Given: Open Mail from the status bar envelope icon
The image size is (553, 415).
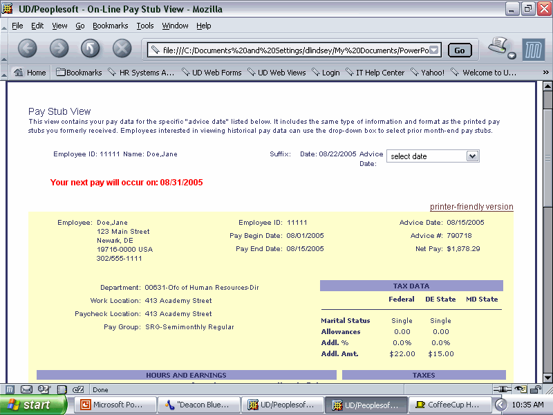Looking at the screenshot, I should pyautogui.click(x=26, y=389).
